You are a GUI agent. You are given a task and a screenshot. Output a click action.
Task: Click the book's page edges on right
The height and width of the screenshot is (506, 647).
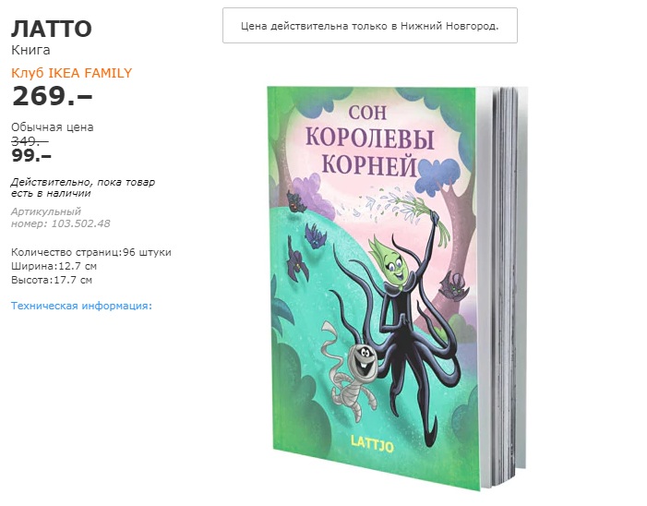click(x=503, y=284)
